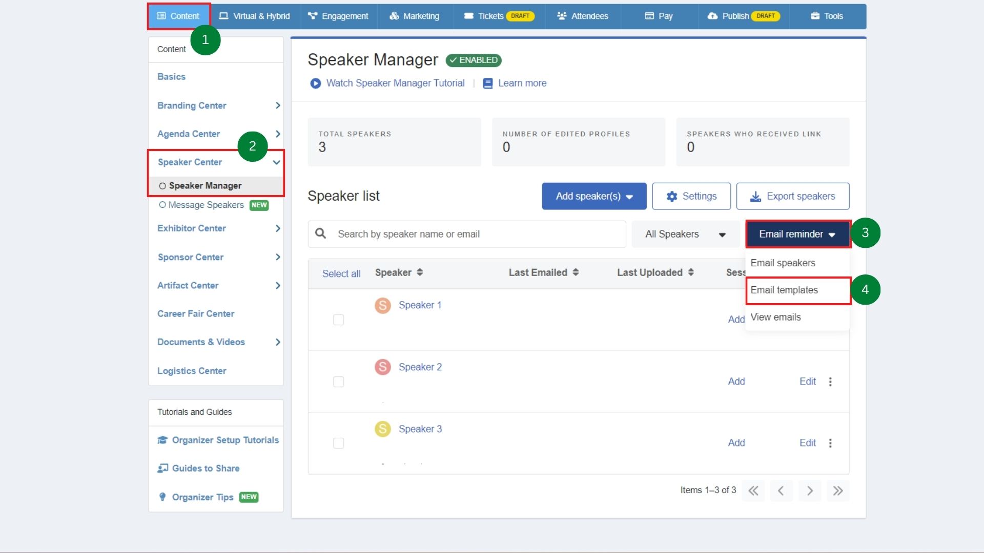984x553 pixels.
Task: Click the Settings gear icon above speaker list
Action: click(672, 196)
